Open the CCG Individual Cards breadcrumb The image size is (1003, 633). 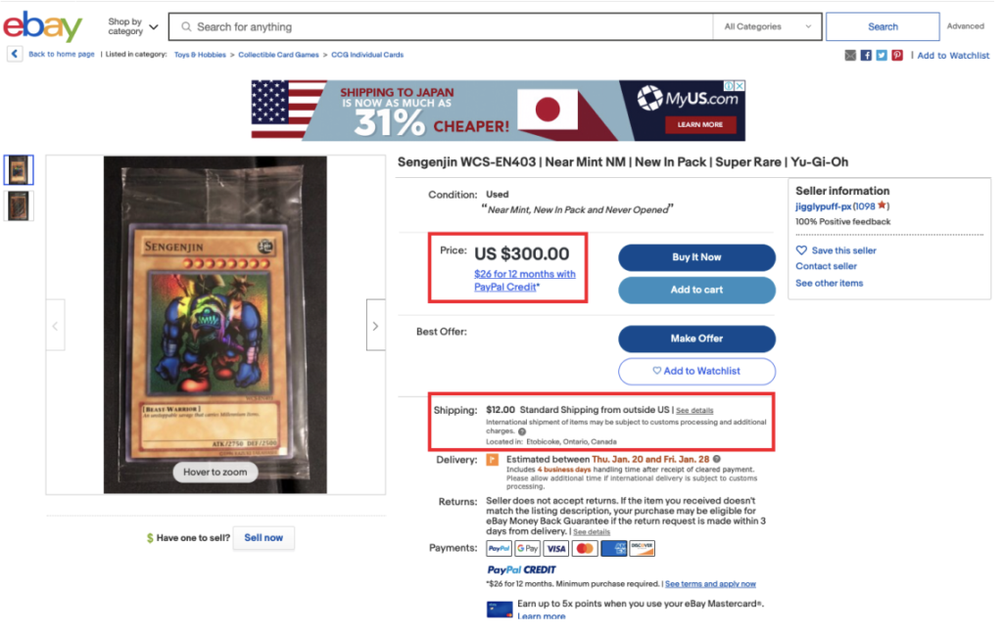(367, 55)
